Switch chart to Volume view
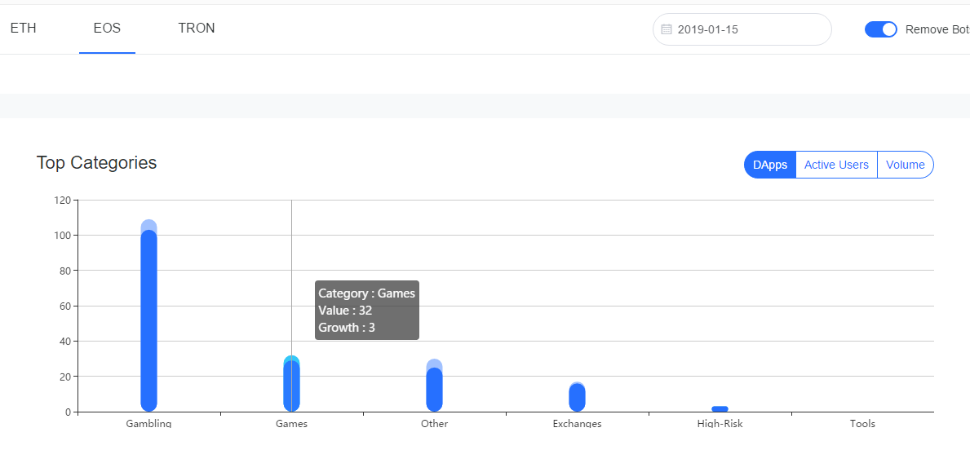Screen dimensions: 970x463 coord(905,165)
